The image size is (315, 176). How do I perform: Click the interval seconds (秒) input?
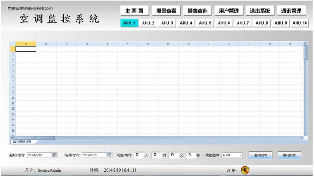[191, 155]
